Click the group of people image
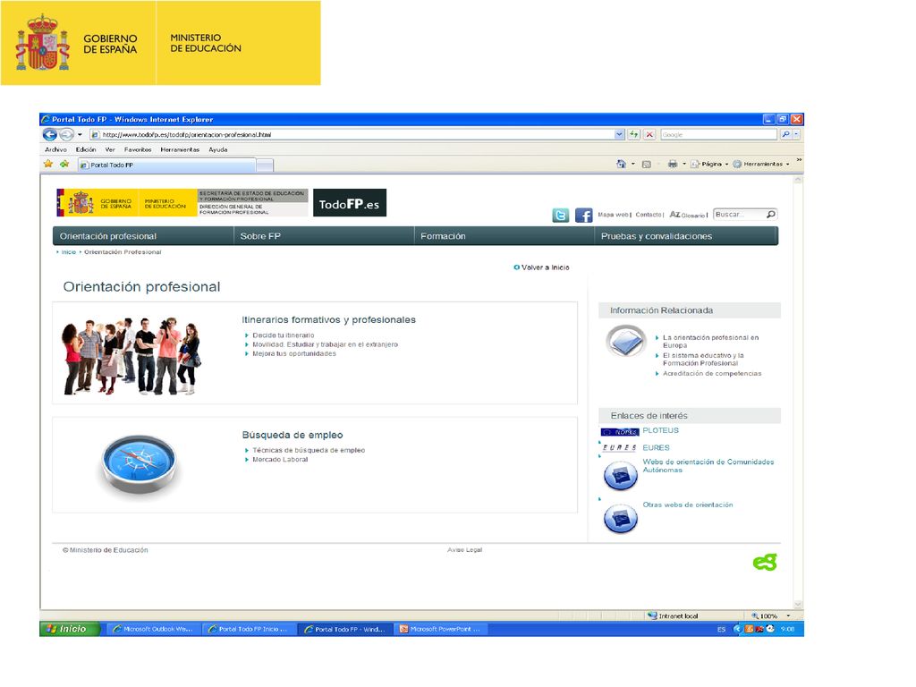 [131, 356]
